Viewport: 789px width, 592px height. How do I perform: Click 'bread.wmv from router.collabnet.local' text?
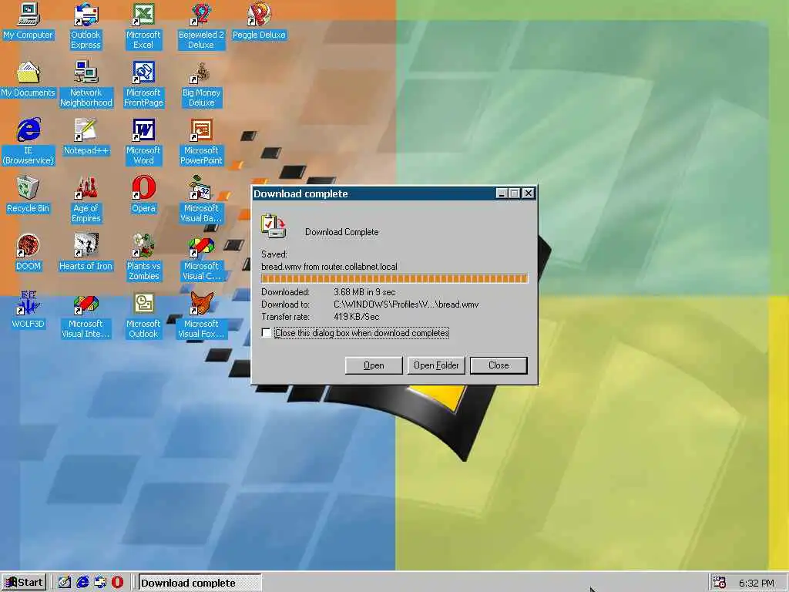coord(329,267)
